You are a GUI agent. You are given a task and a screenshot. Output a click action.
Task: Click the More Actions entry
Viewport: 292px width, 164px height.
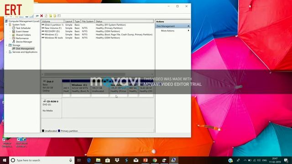(x=167, y=31)
